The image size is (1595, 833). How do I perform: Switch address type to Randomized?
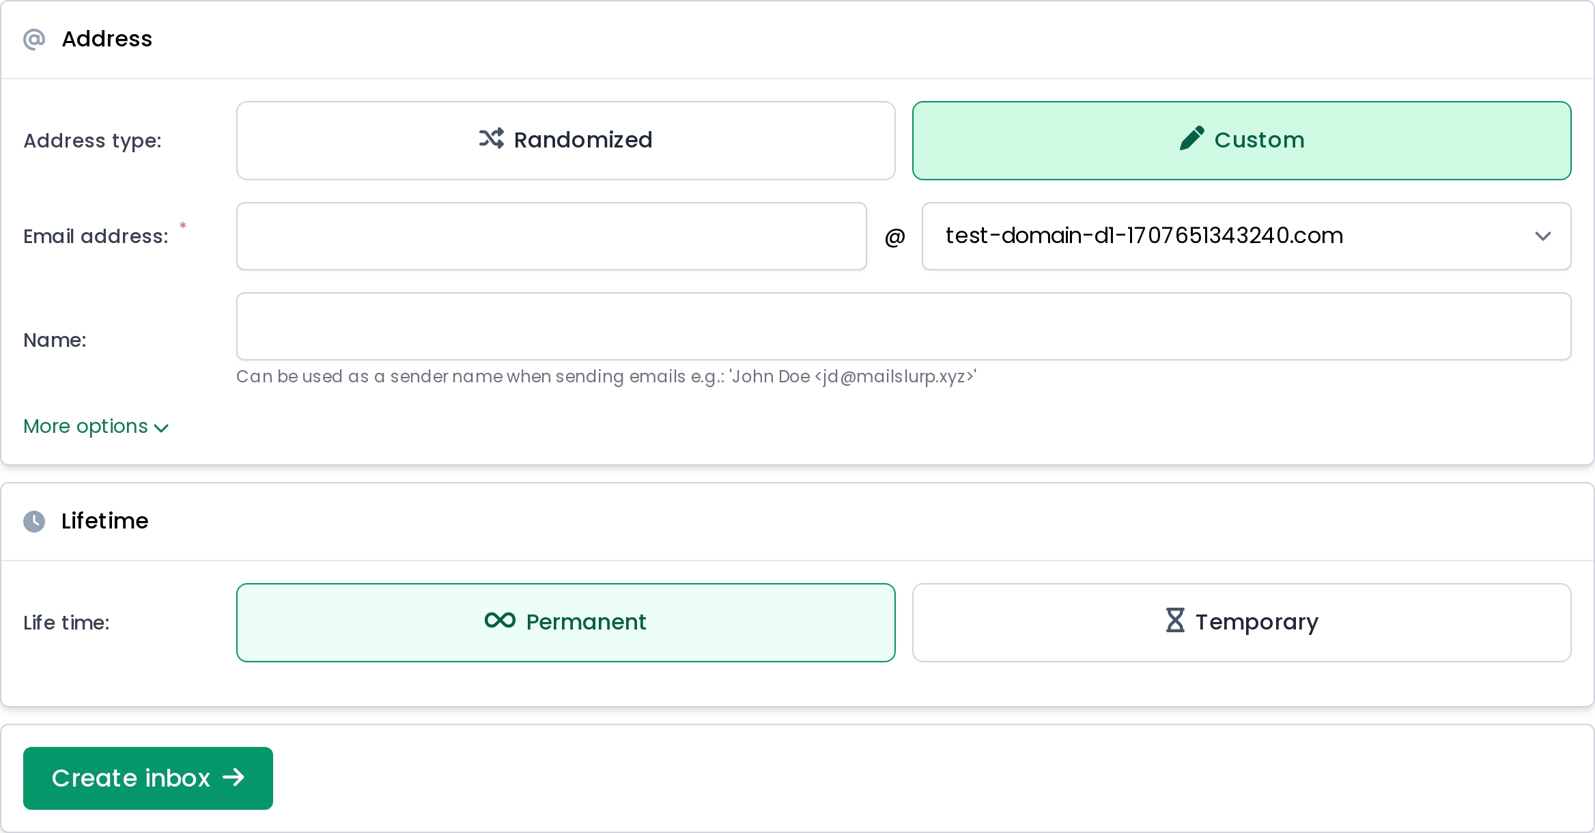click(x=565, y=140)
